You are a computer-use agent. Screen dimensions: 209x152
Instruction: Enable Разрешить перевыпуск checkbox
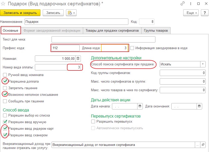pos(93,122)
